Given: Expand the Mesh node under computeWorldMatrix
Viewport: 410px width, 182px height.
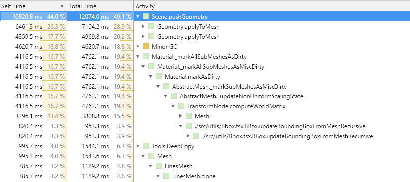Looking at the screenshot, I should click(180, 116).
